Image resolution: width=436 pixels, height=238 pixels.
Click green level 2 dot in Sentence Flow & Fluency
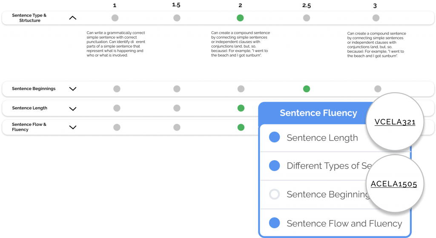pyautogui.click(x=241, y=127)
